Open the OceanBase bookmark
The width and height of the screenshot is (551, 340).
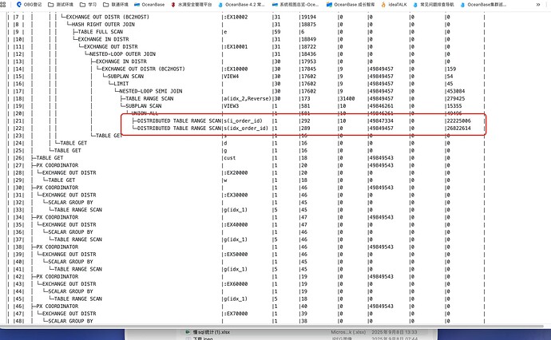(149, 5)
